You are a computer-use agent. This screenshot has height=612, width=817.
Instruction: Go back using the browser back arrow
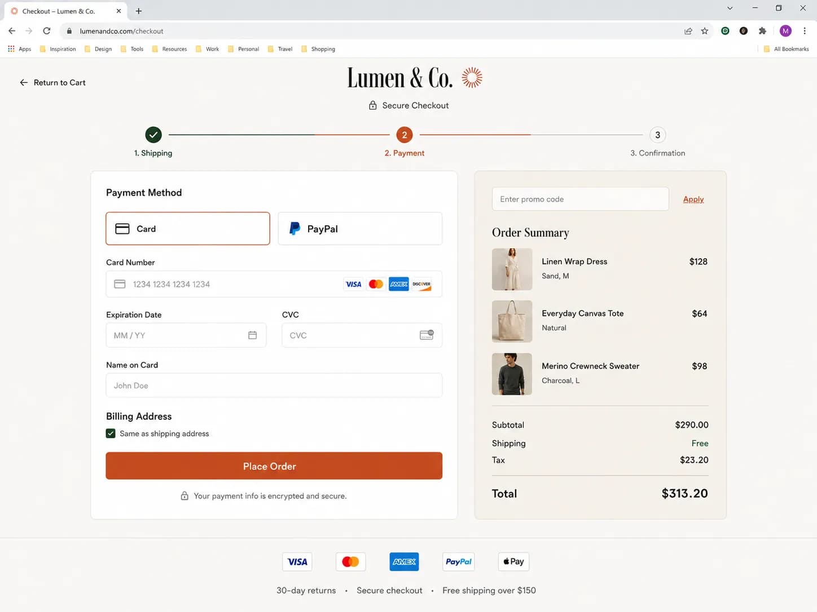pos(12,31)
